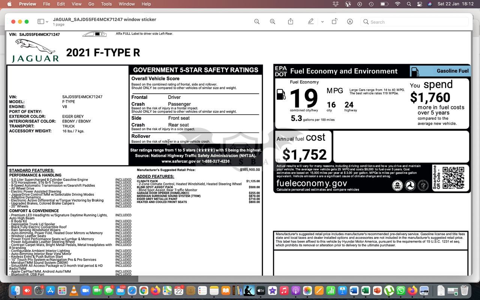Launch VLC media player from Dock

pyautogui.click(x=74, y=291)
